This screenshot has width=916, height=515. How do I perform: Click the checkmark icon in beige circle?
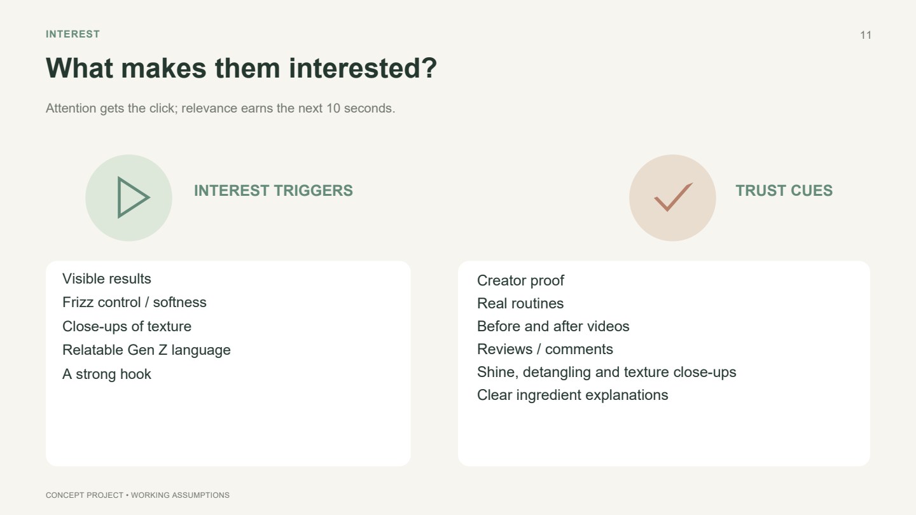tap(673, 197)
